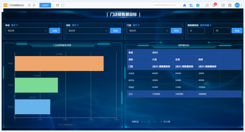Screen dimensions: 245x132
Task: Open the apps grid icon
Action: (x=191, y=5)
